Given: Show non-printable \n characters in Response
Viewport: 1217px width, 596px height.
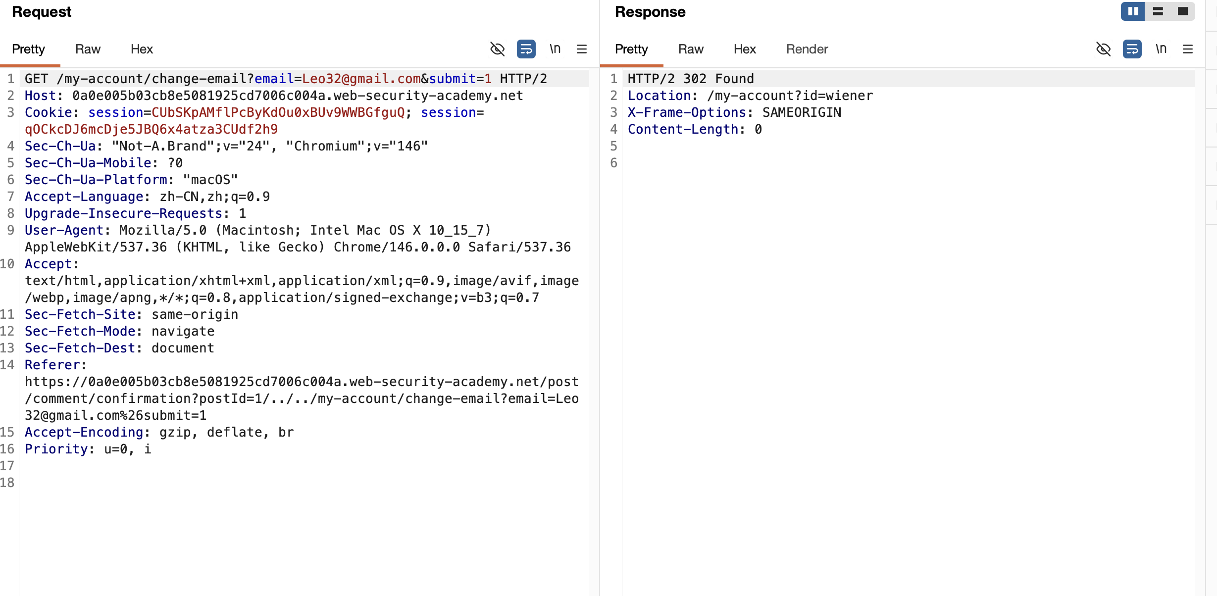Looking at the screenshot, I should tap(1161, 49).
